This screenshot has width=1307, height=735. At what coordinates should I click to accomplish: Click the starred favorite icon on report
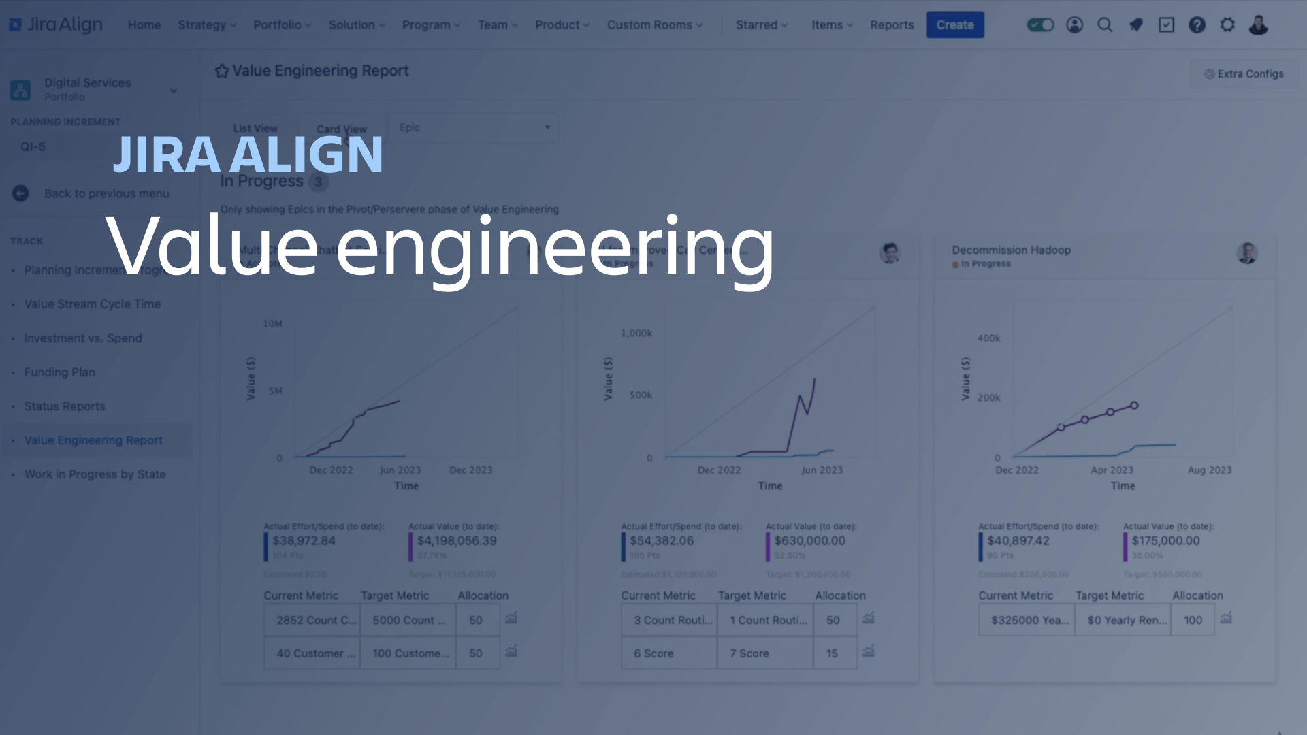(221, 70)
